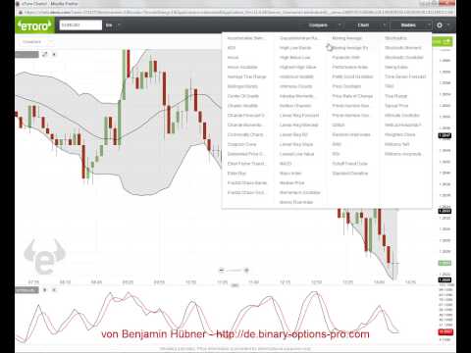Viewport: 471px width, 353px height.
Task: Select Williams %R study
Action: tap(397, 144)
